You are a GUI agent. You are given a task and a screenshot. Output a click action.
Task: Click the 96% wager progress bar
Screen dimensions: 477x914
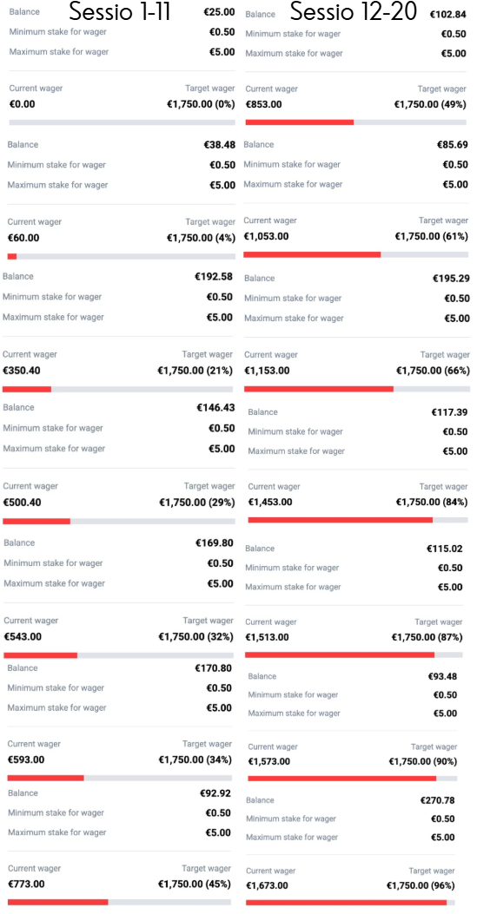pyautogui.click(x=350, y=903)
